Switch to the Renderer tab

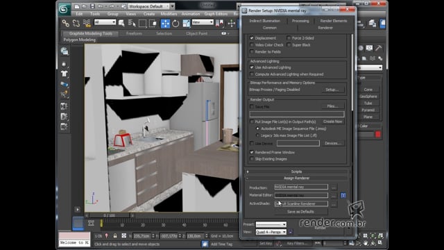[325, 28]
